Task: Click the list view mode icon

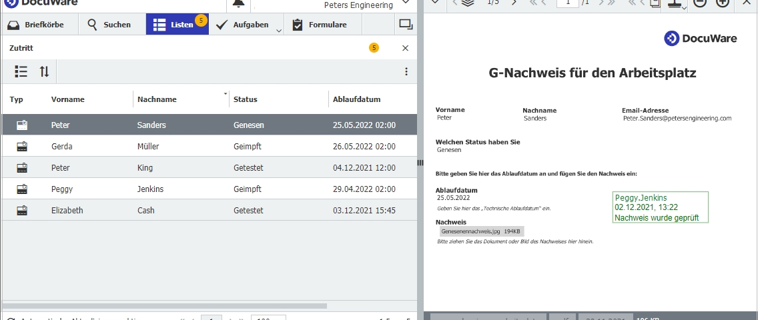Action: (x=21, y=71)
